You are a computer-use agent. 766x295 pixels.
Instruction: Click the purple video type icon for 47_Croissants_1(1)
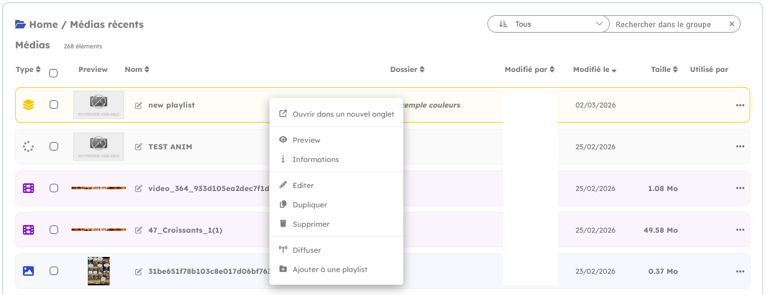28,230
